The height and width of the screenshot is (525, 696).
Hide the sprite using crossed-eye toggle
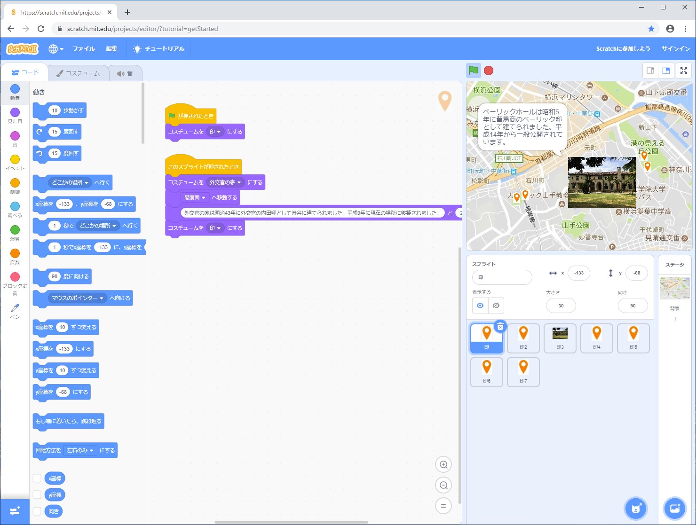(496, 306)
